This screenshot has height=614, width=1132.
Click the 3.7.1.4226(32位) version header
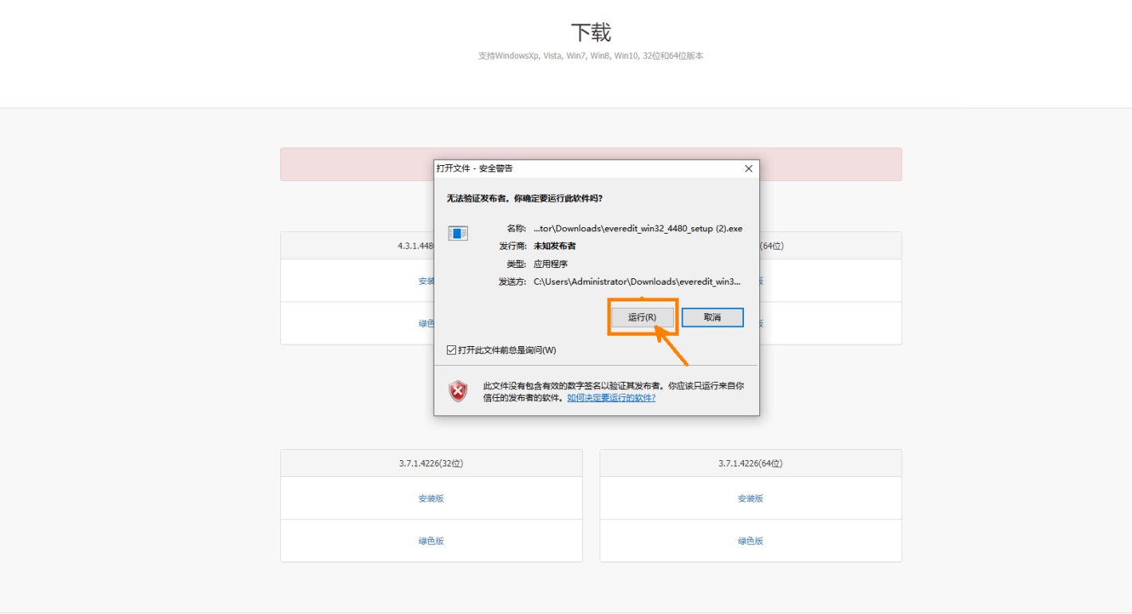click(430, 462)
